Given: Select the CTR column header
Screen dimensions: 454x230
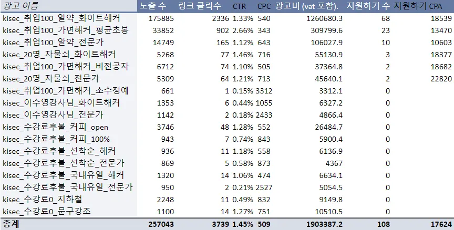Looking at the screenshot, I should click(239, 6).
